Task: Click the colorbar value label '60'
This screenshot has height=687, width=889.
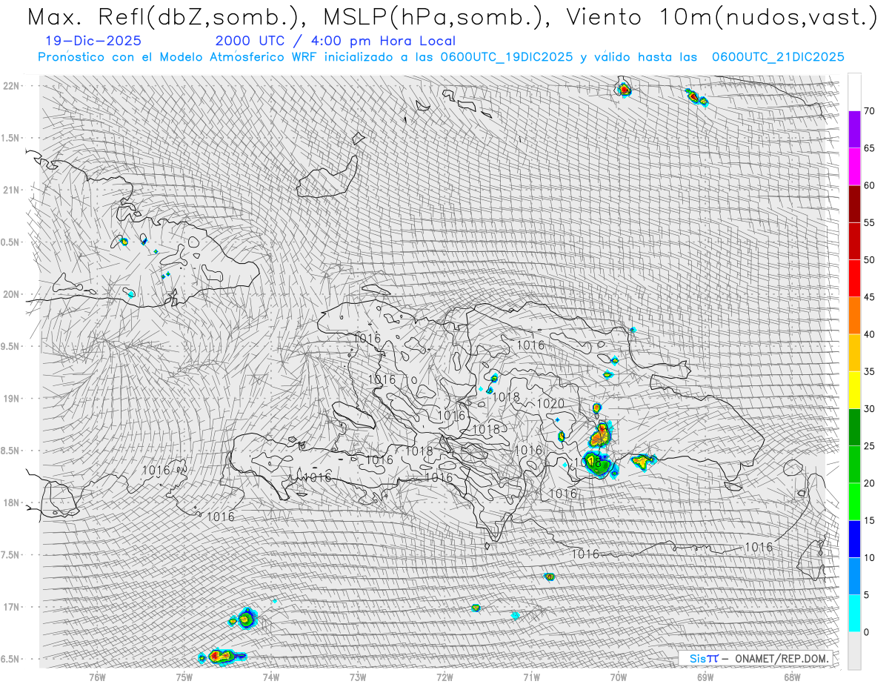Action: (x=869, y=185)
